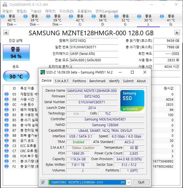Screen dimensions: 183x188
Task: Click the Controller value Samsung MEX/S4LN045X01
Action: [105, 119]
